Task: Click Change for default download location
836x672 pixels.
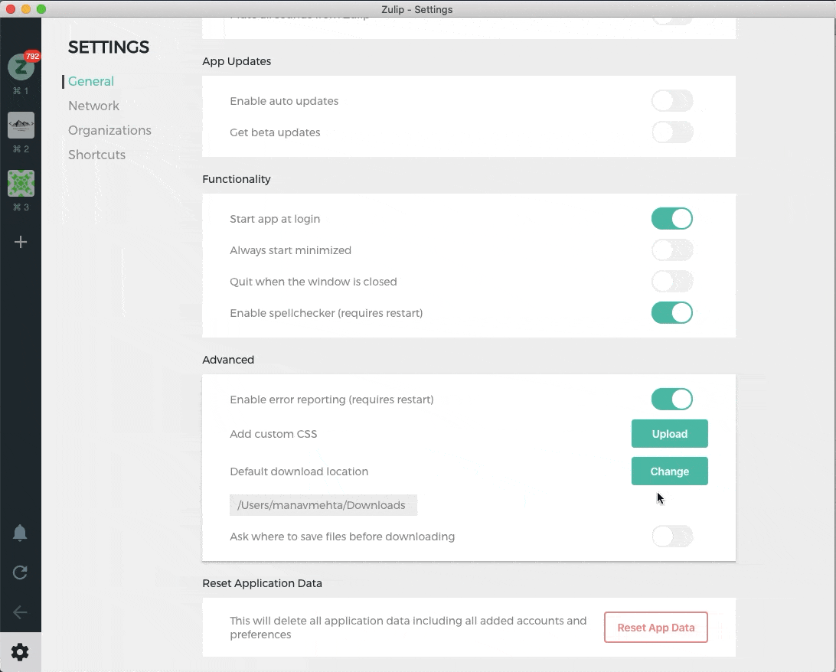Action: (670, 471)
